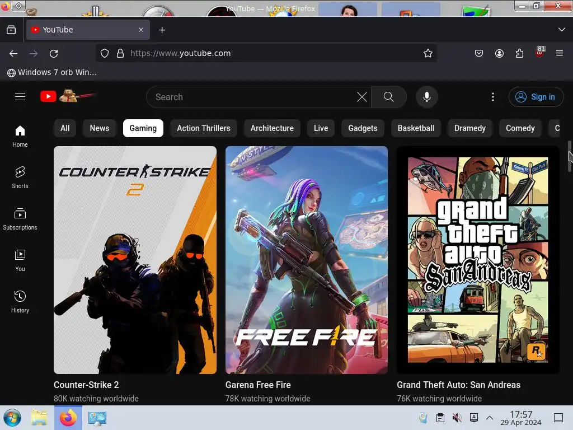The image size is (573, 430).
Task: List all tabs dropdown arrow
Action: [562, 30]
